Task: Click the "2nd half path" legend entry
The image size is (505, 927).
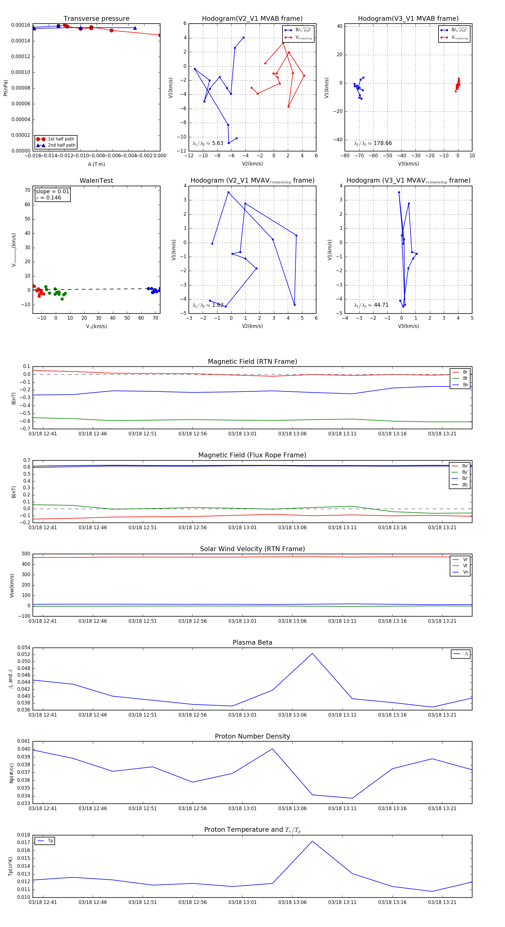Action: 56,146
